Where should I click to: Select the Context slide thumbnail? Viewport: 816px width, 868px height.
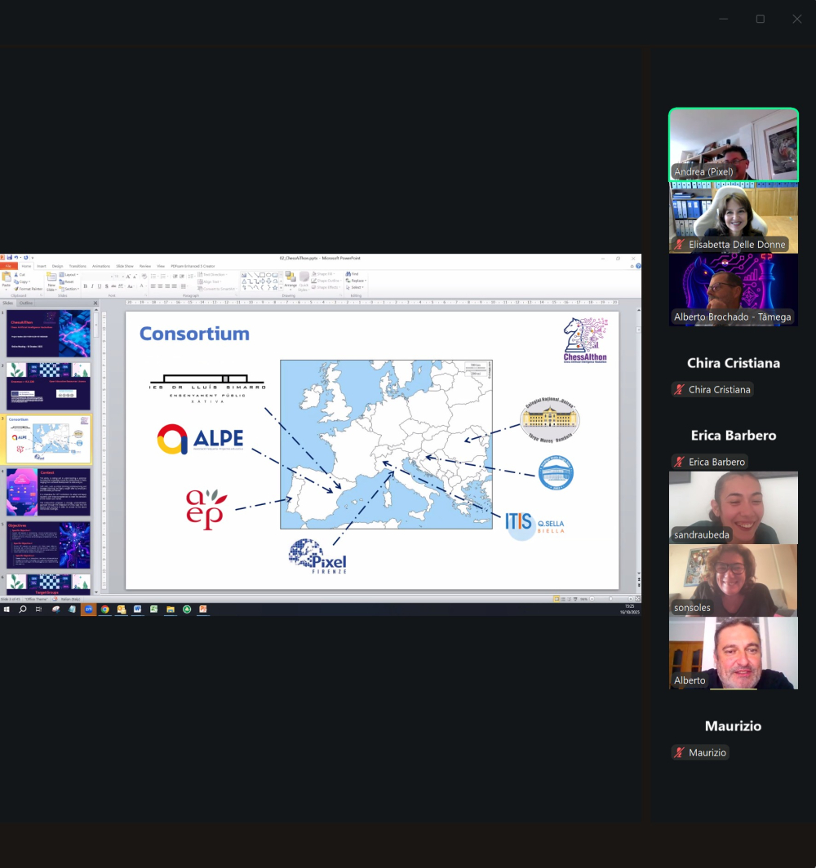[x=49, y=492]
